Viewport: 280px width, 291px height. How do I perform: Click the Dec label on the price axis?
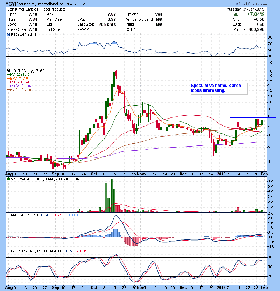pos(183,174)
